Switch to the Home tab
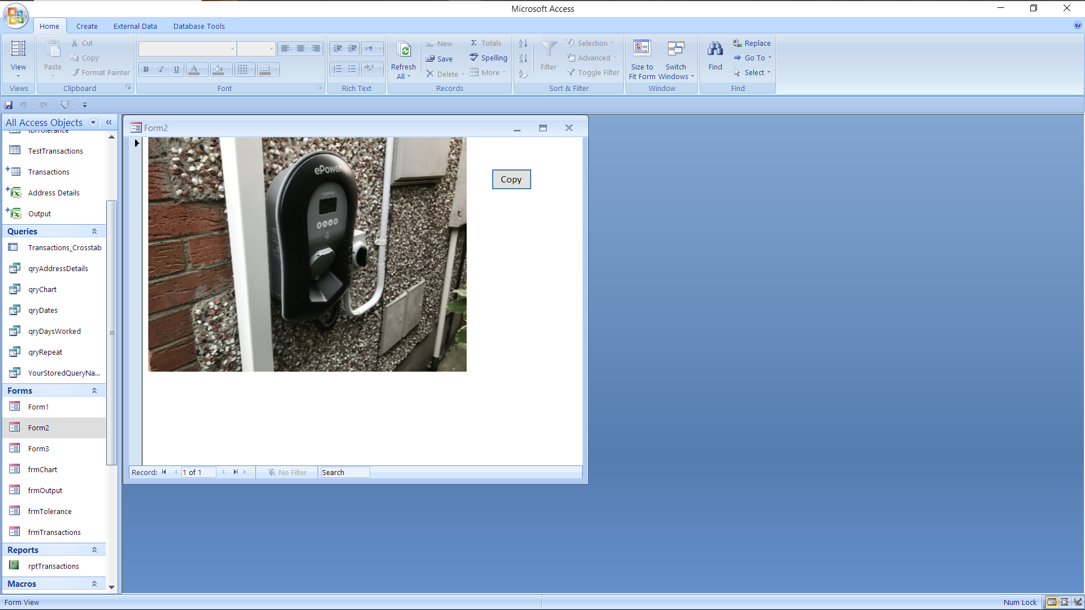The height and width of the screenshot is (610, 1085). [x=49, y=26]
